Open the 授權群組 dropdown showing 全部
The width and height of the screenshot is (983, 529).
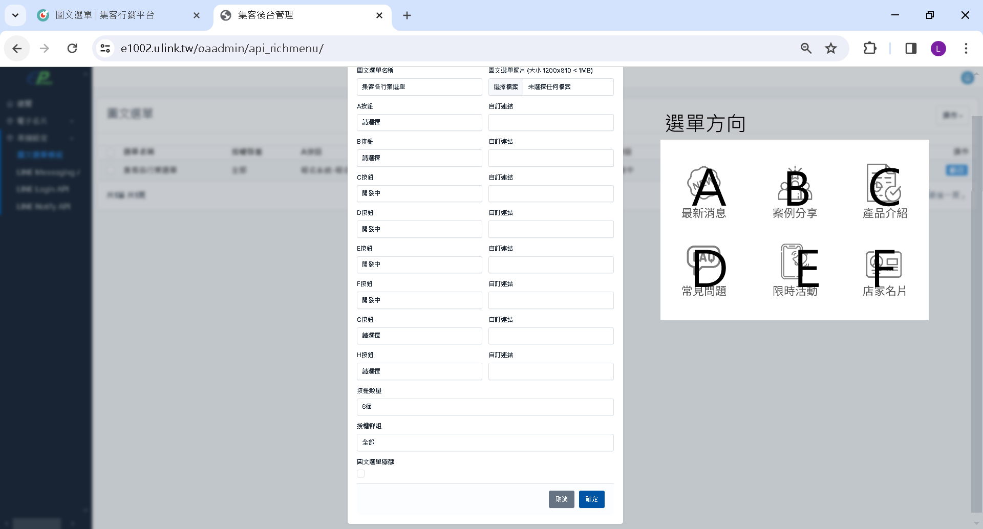[x=485, y=443]
